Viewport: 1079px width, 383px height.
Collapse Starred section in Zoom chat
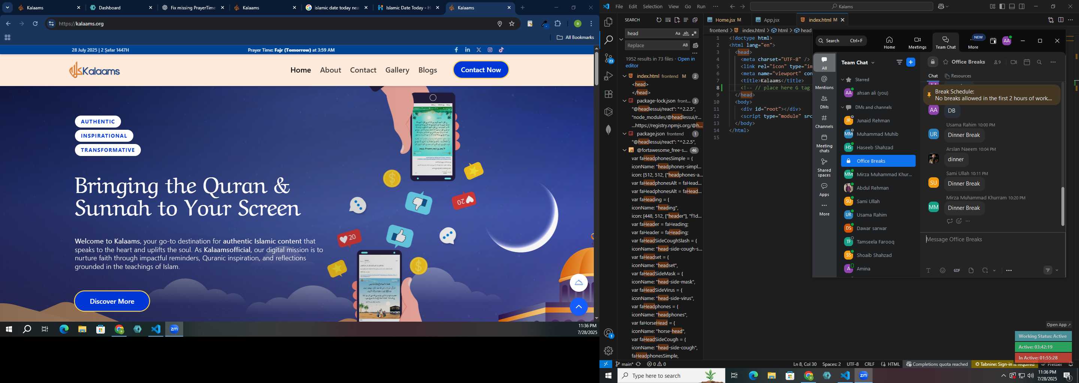coord(843,79)
